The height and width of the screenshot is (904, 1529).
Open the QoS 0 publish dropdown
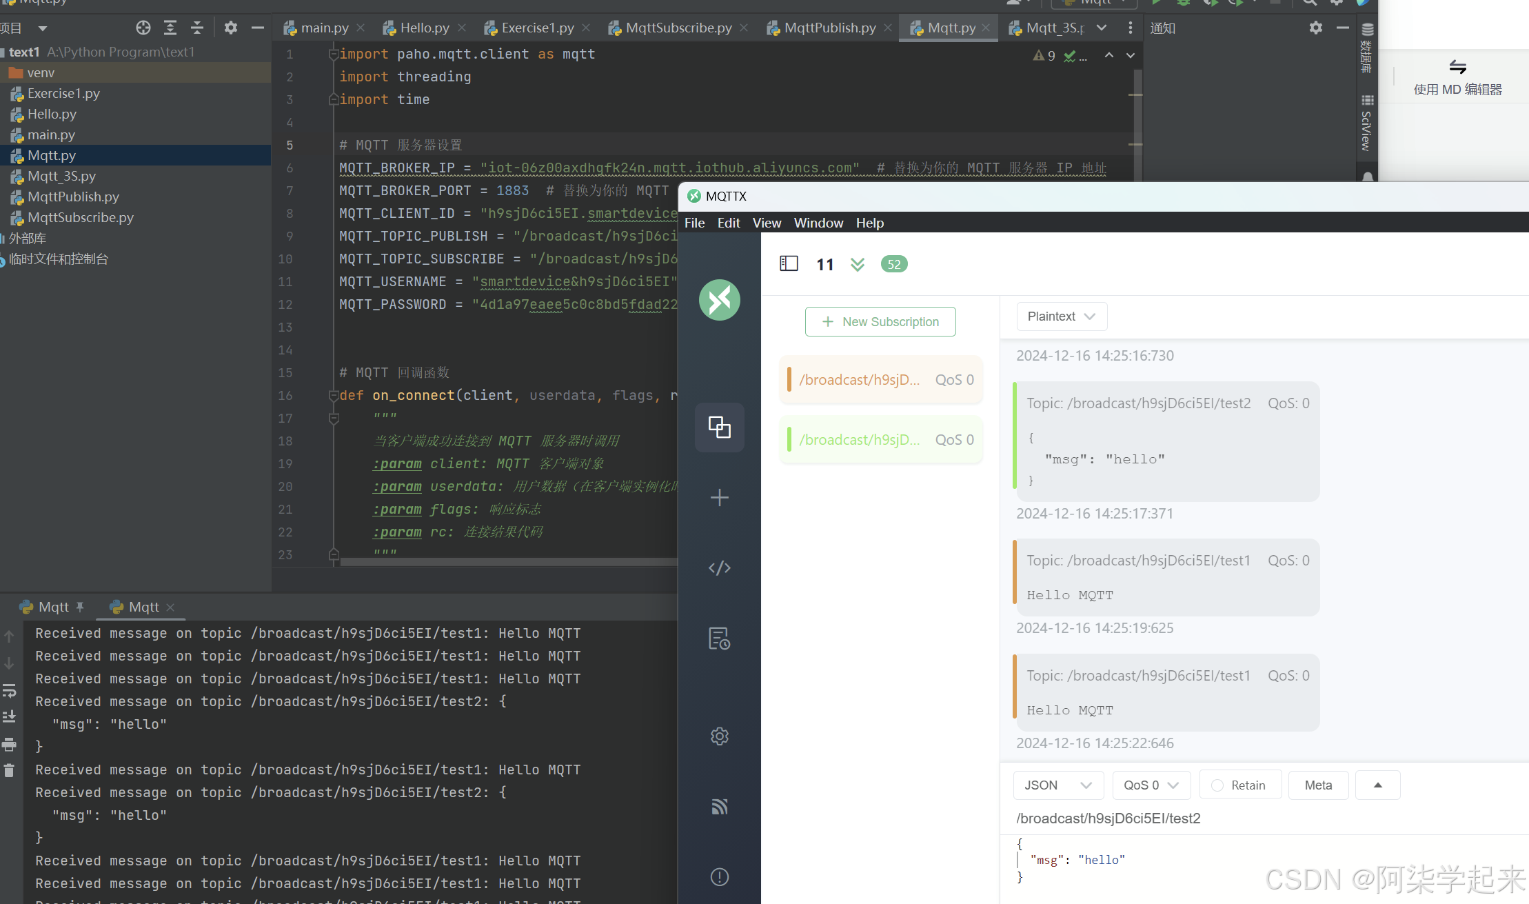(1151, 785)
